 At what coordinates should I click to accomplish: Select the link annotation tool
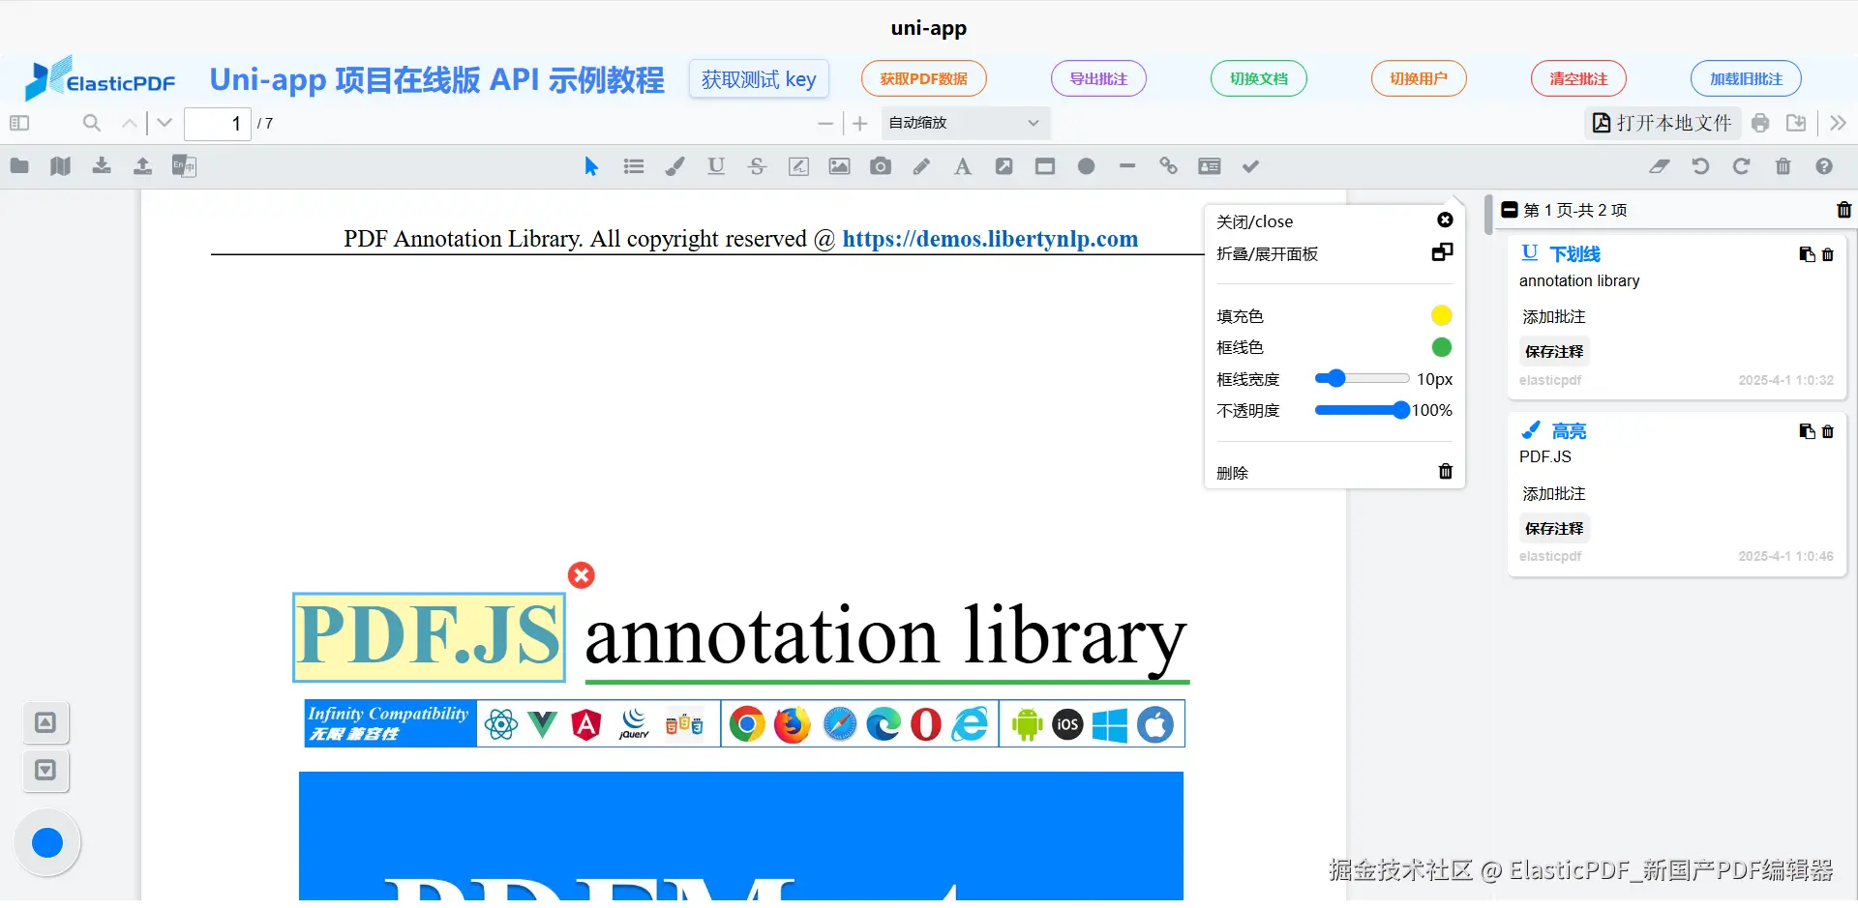(1168, 166)
